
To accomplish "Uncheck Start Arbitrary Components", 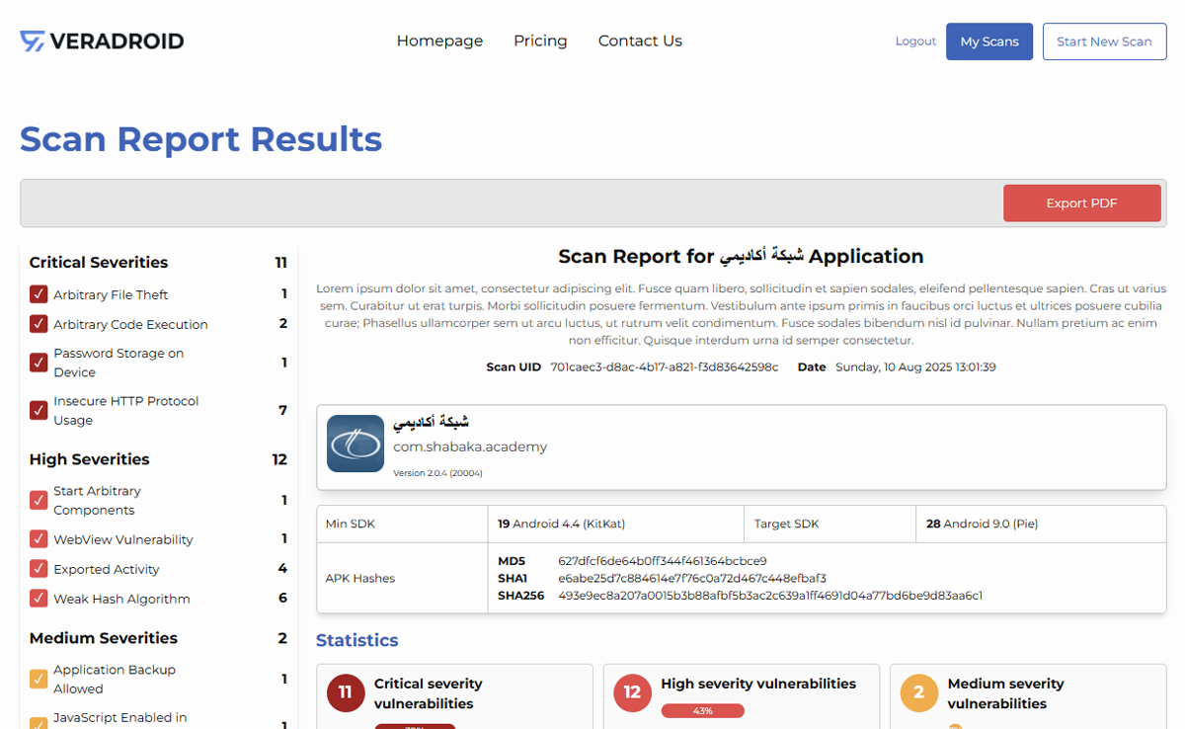I will point(38,500).
